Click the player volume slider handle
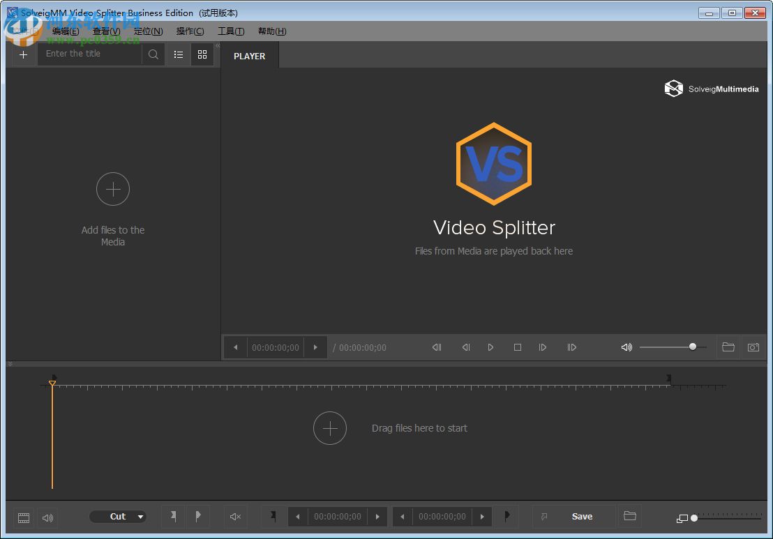 click(692, 347)
